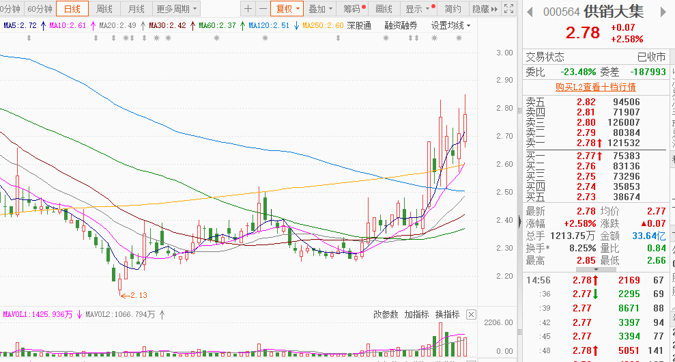Screen dimensions: 675x362
Task: Zoom in the chart with plus button
Action: tap(248, 9)
